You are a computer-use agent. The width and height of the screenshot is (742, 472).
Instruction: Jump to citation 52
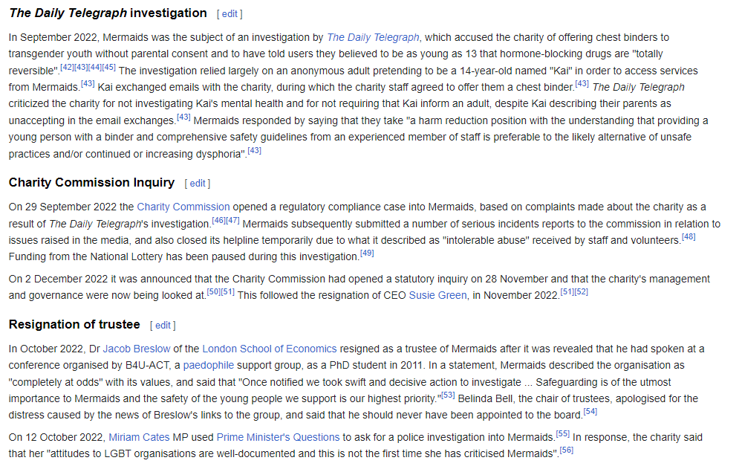click(582, 292)
